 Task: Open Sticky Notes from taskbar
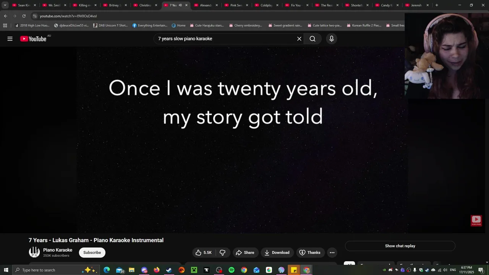pos(294,270)
